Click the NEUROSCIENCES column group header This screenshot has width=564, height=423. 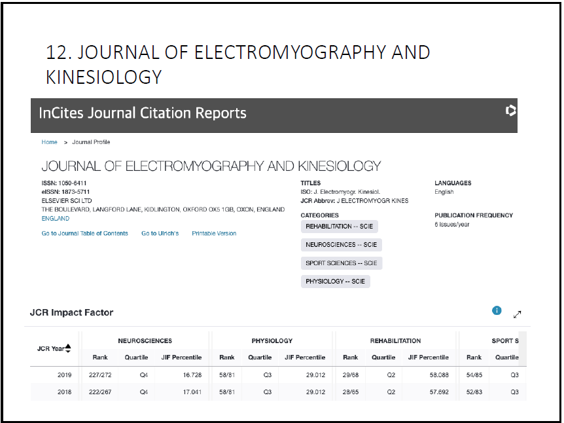click(145, 340)
